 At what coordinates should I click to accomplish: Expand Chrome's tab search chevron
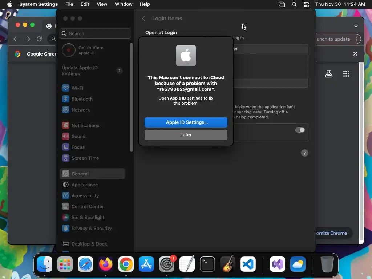[356, 26]
